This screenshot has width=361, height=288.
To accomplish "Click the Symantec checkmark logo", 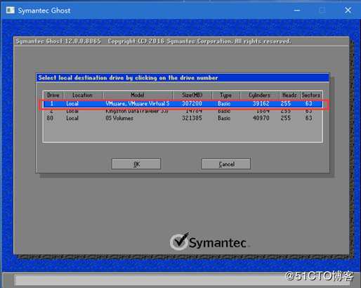I will 179,242.
